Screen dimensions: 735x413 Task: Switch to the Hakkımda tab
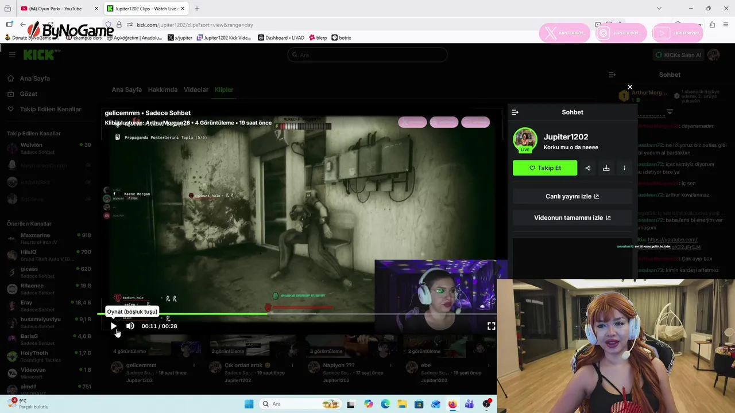point(163,89)
